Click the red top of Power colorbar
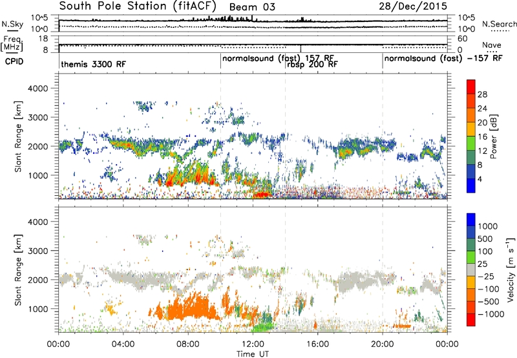The height and width of the screenshot is (358, 517). coord(471,86)
